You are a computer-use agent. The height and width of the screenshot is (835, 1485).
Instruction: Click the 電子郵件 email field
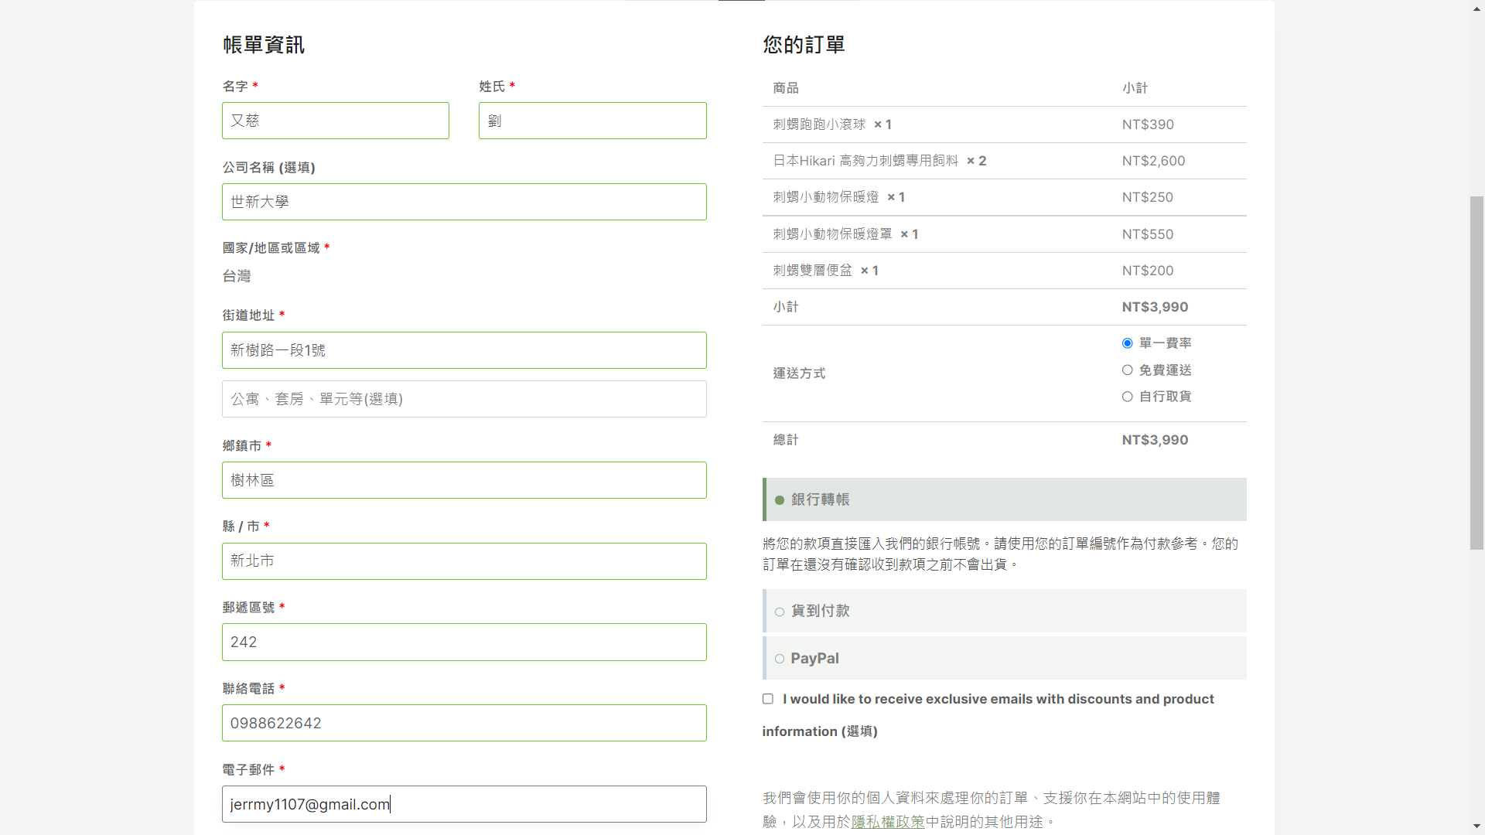click(x=464, y=804)
